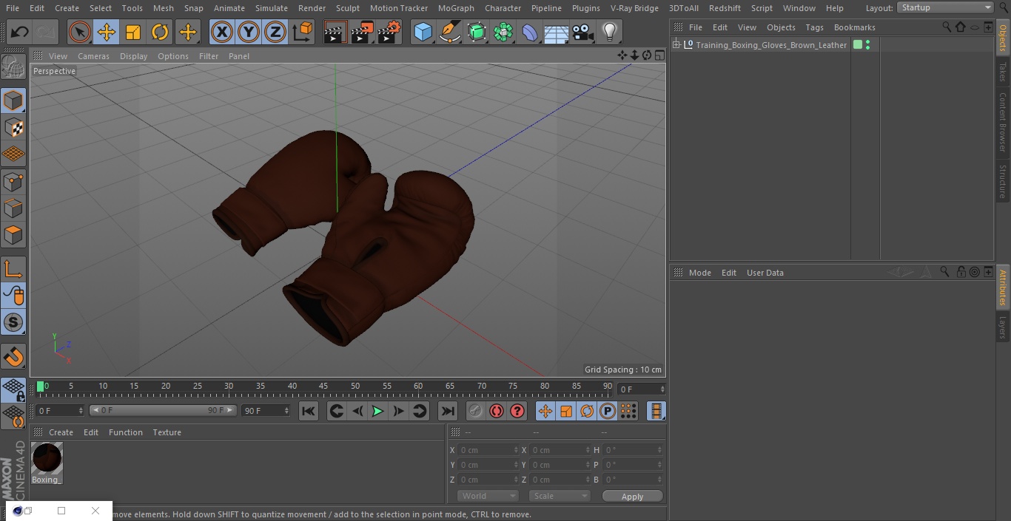Activate the Scale tool
Screen dimensions: 1011x521
click(133, 32)
